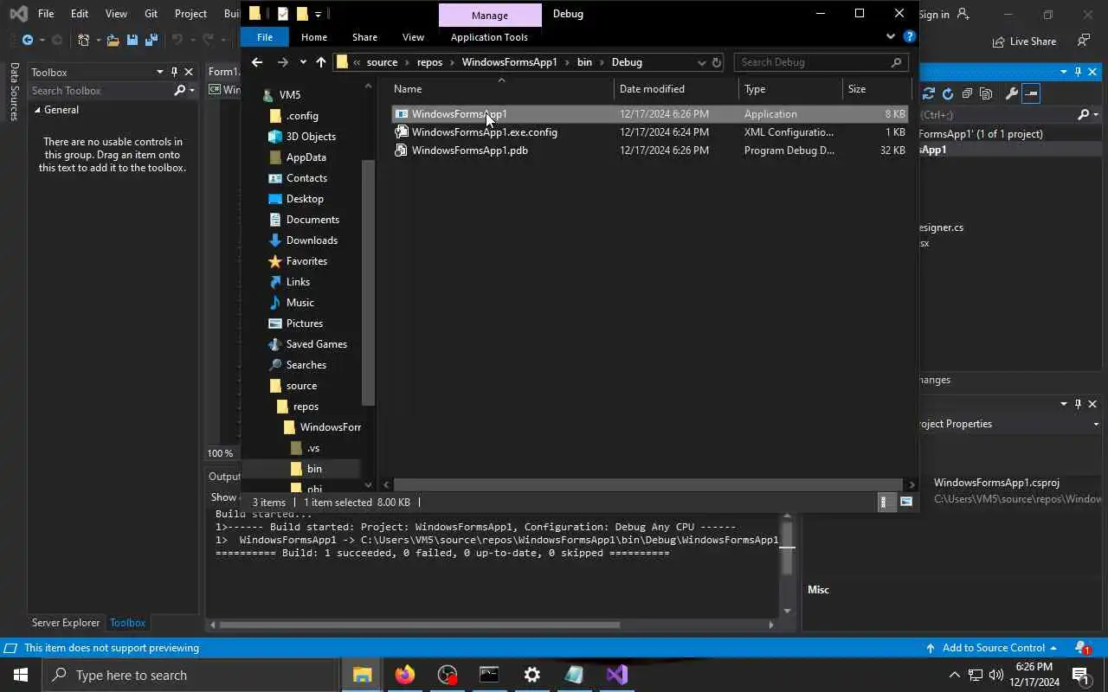The width and height of the screenshot is (1108, 692).
Task: Click the Save All icon in Visual Studio toolbar
Action: tap(151, 40)
